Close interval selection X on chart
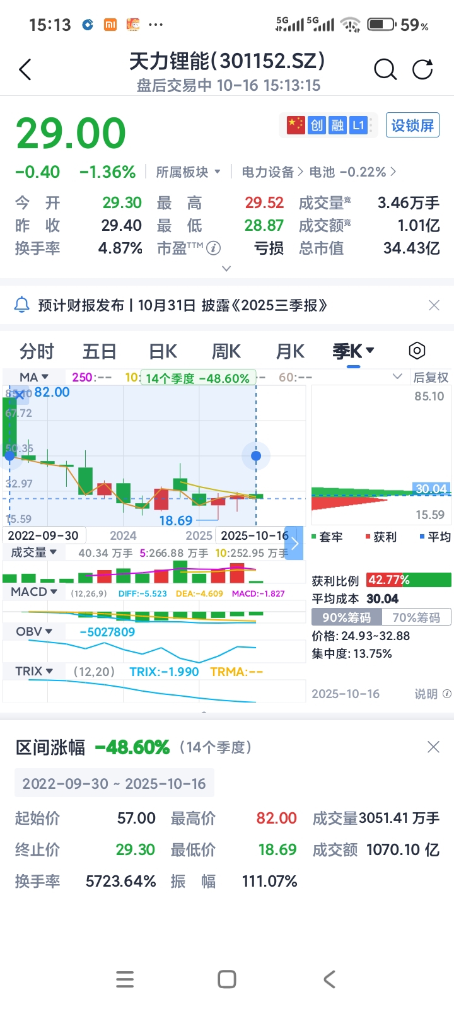Screen dimensions: 454x1009 tap(20, 395)
